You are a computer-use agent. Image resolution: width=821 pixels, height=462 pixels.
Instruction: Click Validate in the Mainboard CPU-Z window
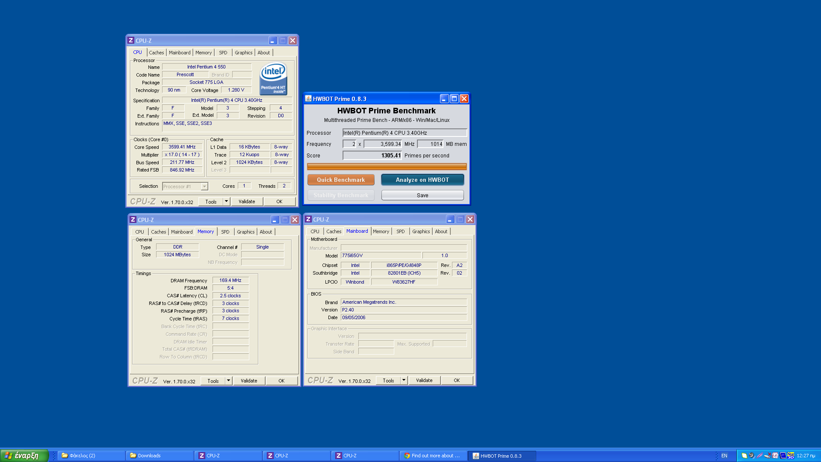(424, 380)
